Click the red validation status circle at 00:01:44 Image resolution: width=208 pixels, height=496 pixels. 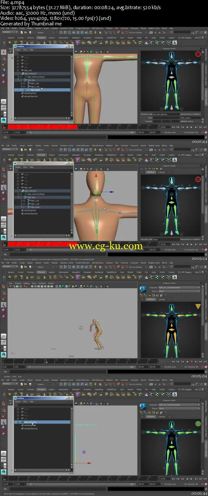click(198, 54)
